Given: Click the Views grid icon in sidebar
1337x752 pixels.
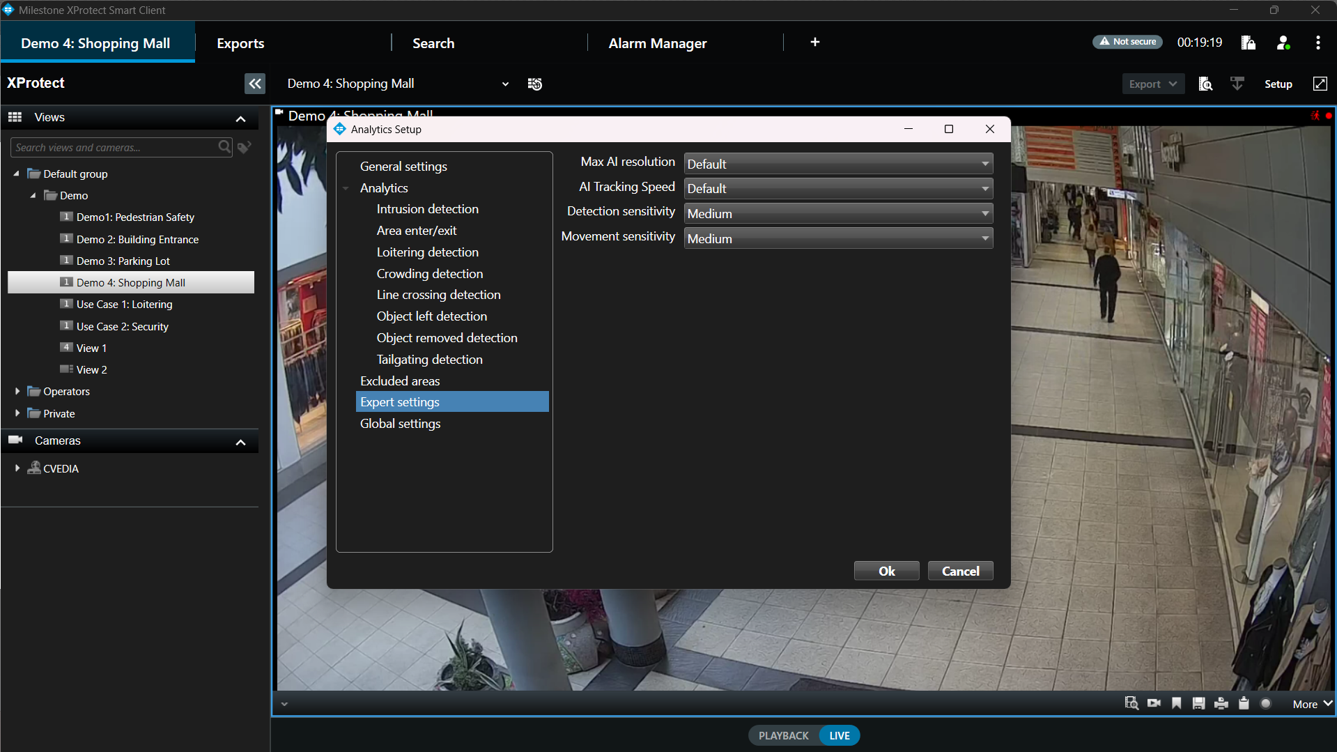Looking at the screenshot, I should 15,117.
